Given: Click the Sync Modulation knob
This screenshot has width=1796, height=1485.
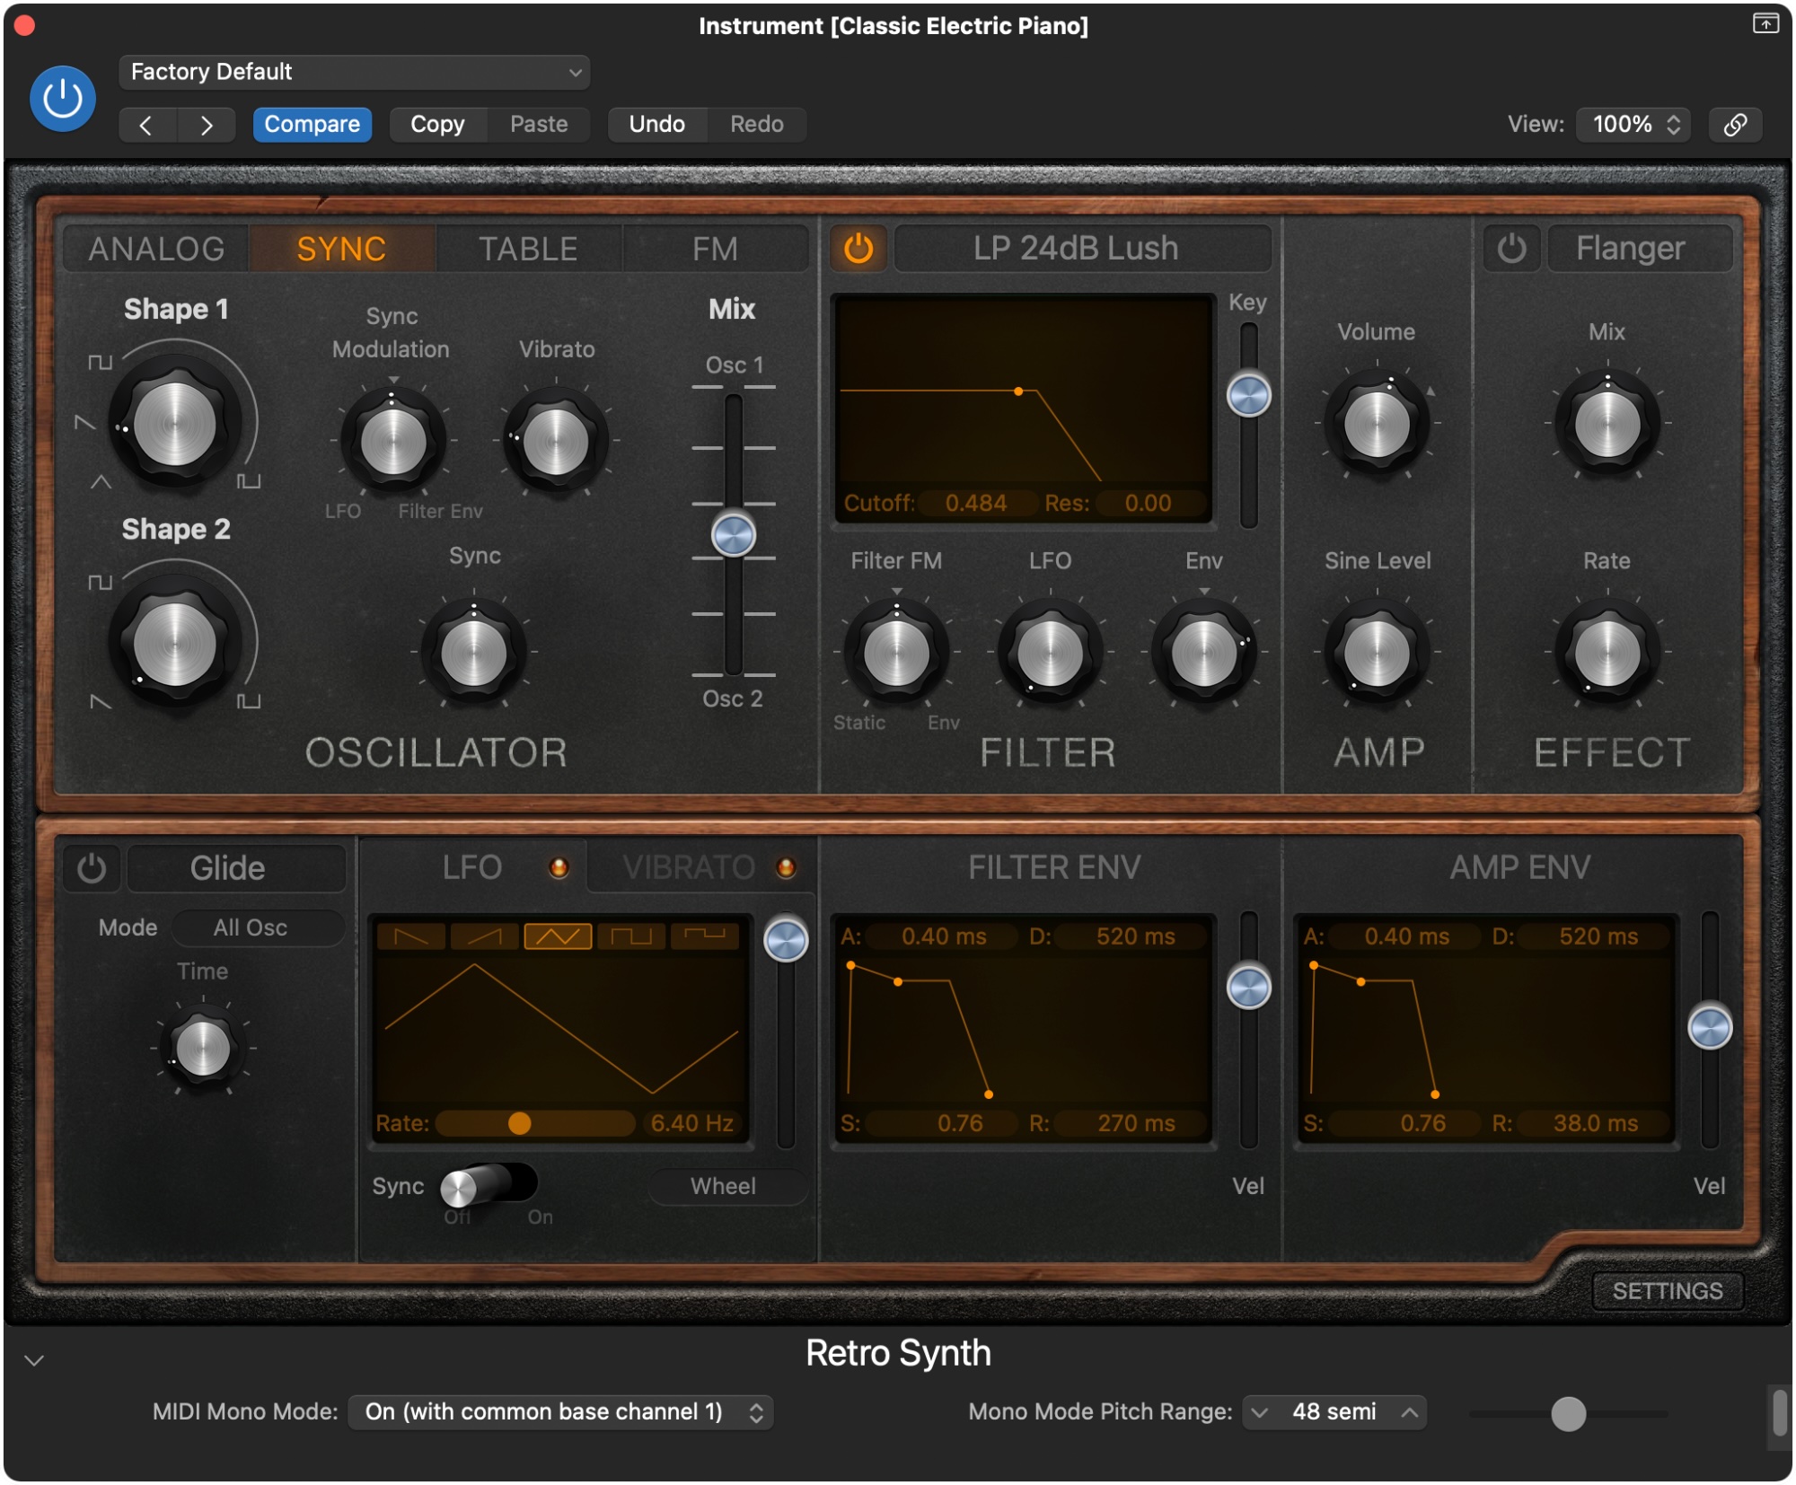Looking at the screenshot, I should tap(392, 441).
